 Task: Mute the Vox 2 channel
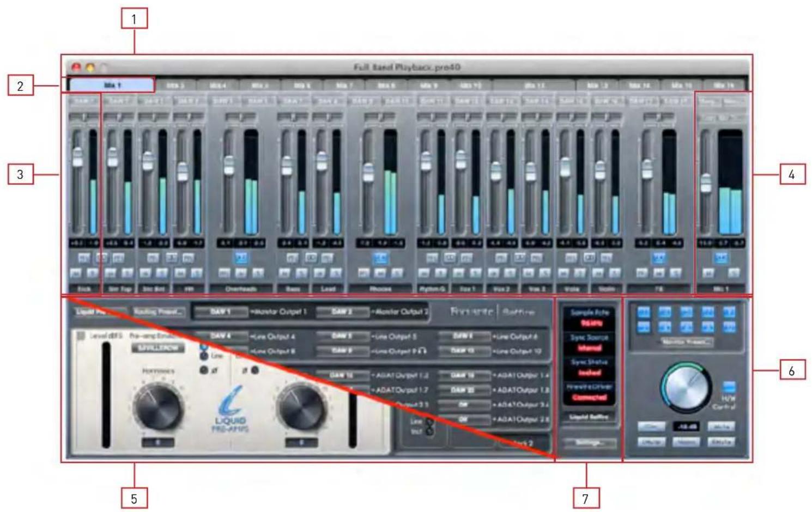tap(494, 273)
